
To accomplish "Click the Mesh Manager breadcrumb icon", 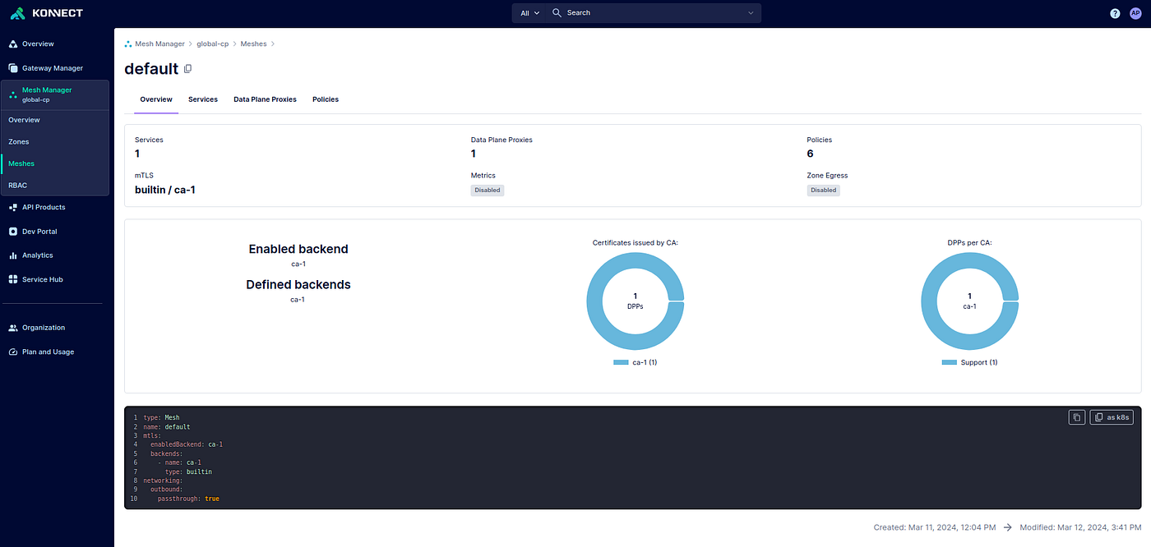I will pyautogui.click(x=128, y=44).
